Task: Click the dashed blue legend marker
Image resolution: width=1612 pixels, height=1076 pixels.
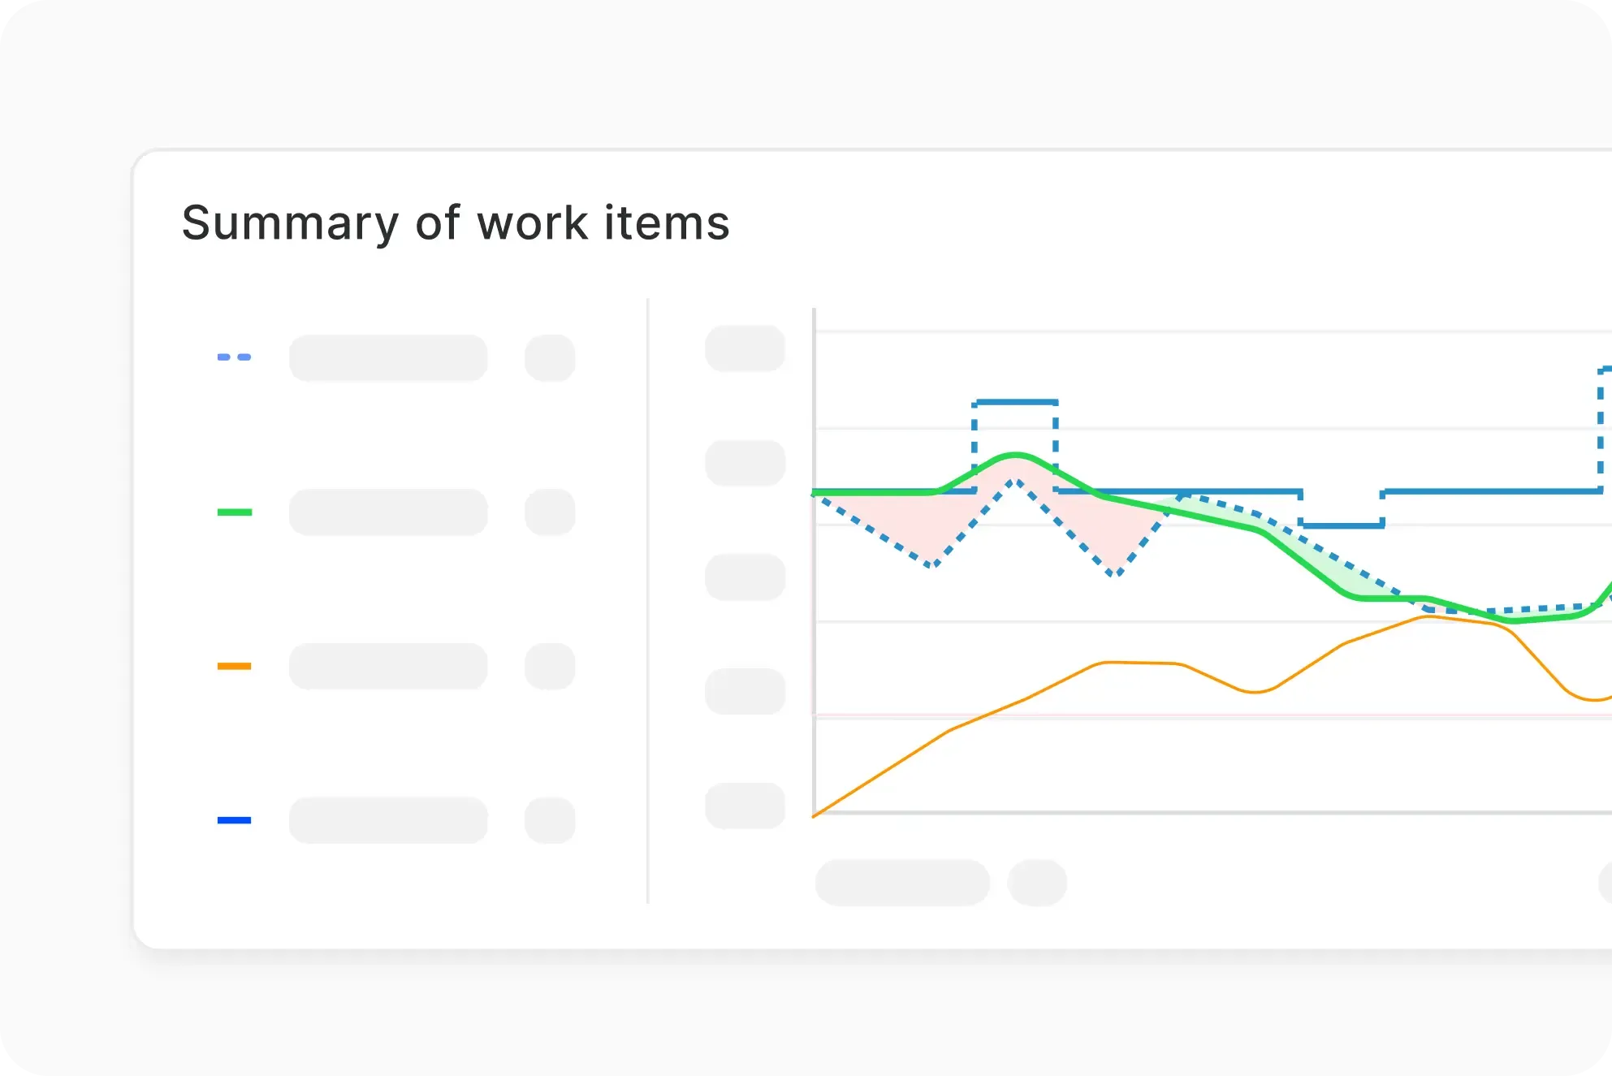Action: pos(234,357)
